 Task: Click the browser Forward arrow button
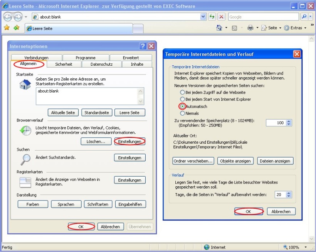[x=18, y=17]
